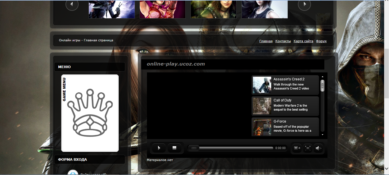Open the Контакты navigation link
This screenshot has height=175, width=389.
point(283,41)
